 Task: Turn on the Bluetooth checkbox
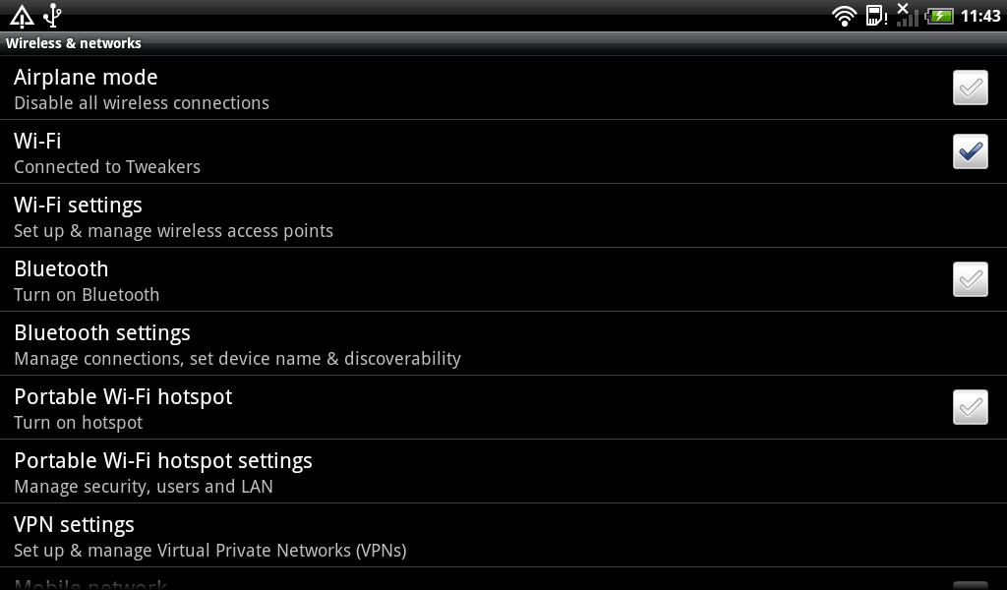point(971,280)
